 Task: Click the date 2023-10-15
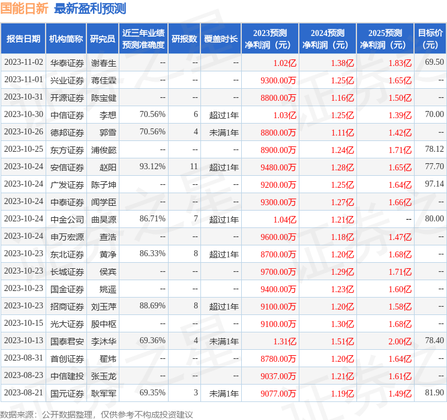coord(23,323)
